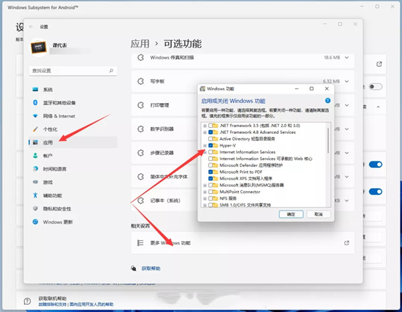Click the Windows 传真和扫描 feature icon
402x312 pixels.
coord(141,58)
